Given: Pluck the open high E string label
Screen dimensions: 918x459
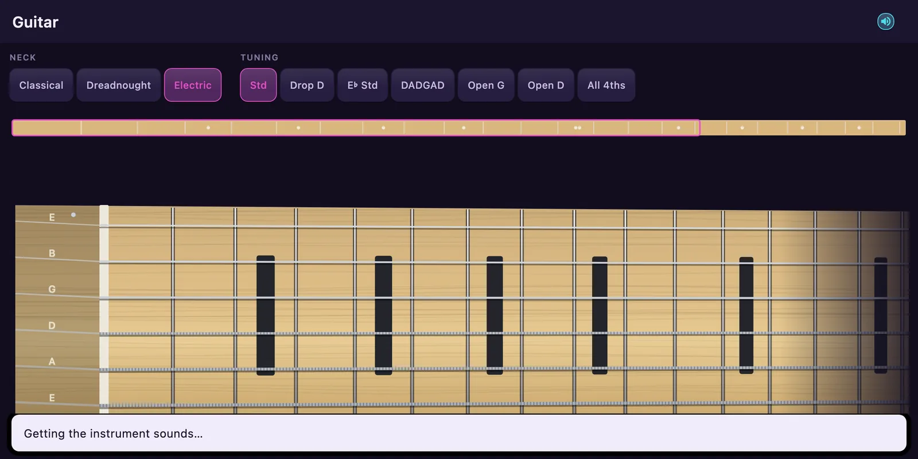Looking at the screenshot, I should (52, 217).
